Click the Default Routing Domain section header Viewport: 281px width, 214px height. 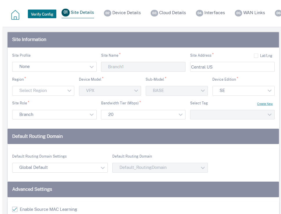143,136
